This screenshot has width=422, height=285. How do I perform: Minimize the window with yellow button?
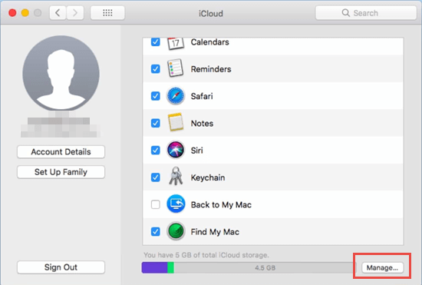pos(25,12)
